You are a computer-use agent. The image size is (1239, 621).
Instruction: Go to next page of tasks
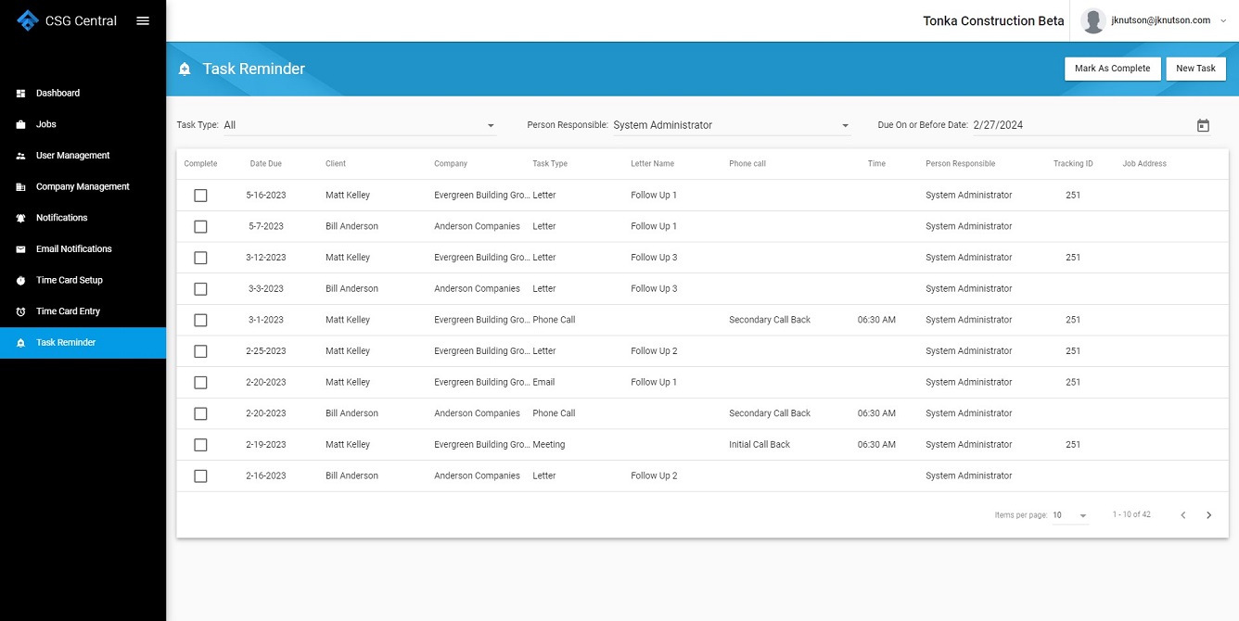[1208, 515]
